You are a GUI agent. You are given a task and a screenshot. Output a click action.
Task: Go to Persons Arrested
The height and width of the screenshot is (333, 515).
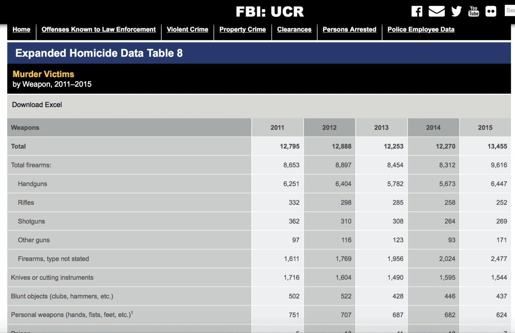coord(349,30)
